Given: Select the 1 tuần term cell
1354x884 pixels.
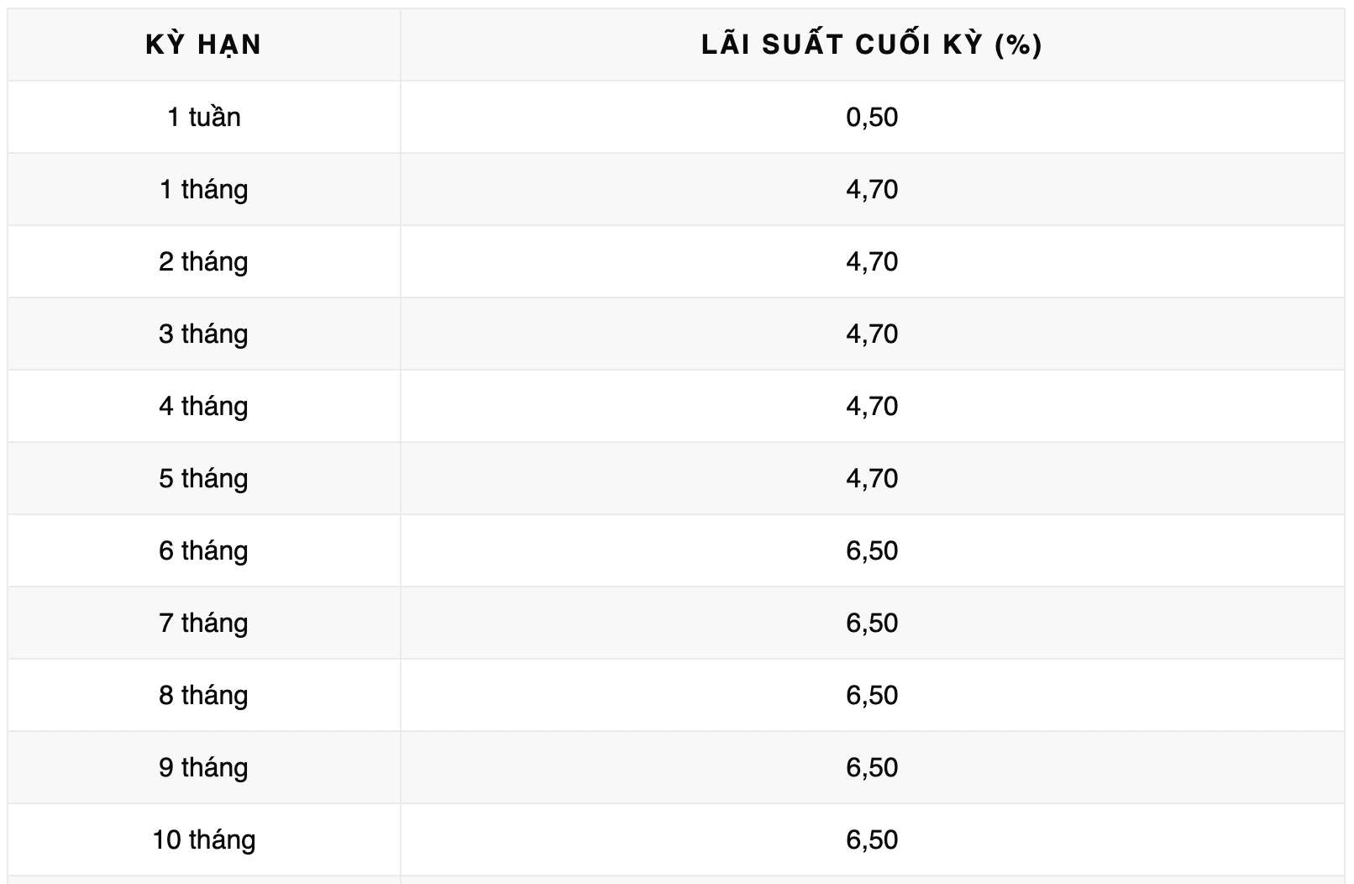Looking at the screenshot, I should 203,117.
